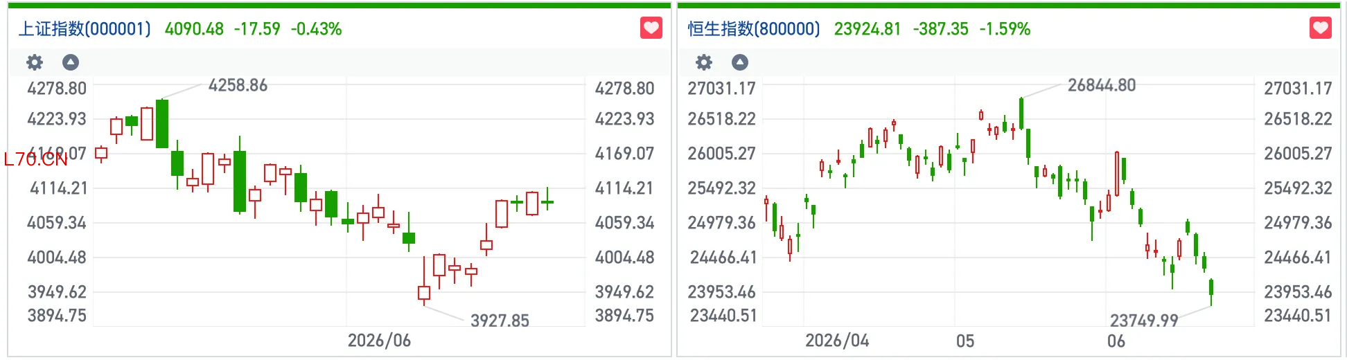
Task: Click the 2026/04 date label on 恒生 chart
Action: pos(837,341)
